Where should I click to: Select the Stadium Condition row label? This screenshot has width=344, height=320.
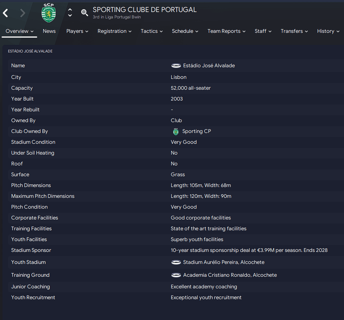click(x=33, y=142)
